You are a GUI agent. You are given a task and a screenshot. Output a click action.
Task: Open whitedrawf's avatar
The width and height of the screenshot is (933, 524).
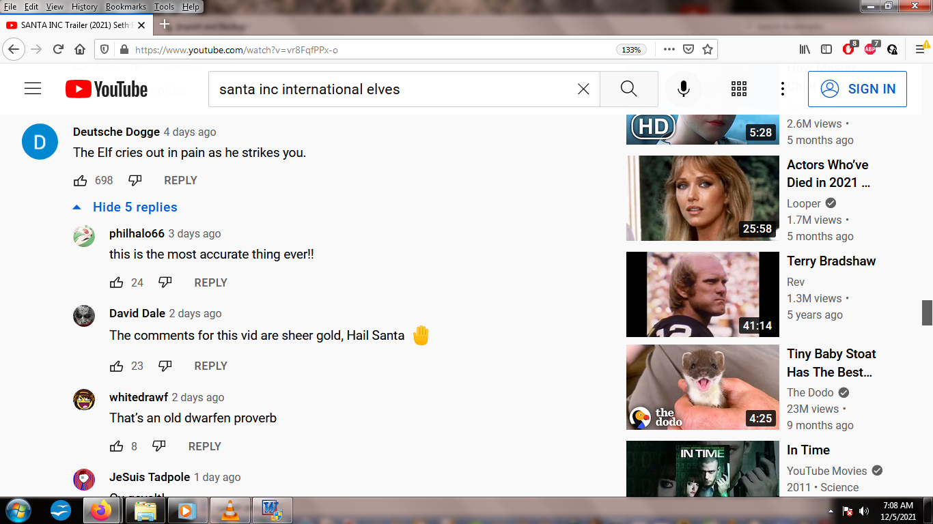[84, 400]
